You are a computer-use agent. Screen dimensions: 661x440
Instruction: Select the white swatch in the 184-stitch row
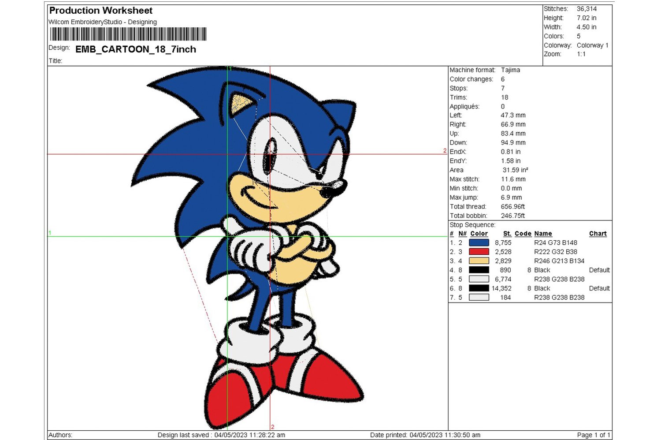click(479, 298)
